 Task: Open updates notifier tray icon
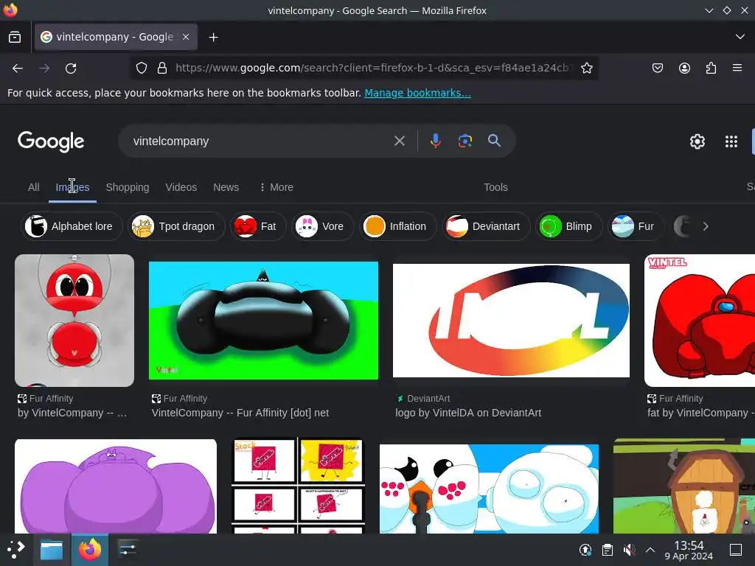(x=585, y=550)
